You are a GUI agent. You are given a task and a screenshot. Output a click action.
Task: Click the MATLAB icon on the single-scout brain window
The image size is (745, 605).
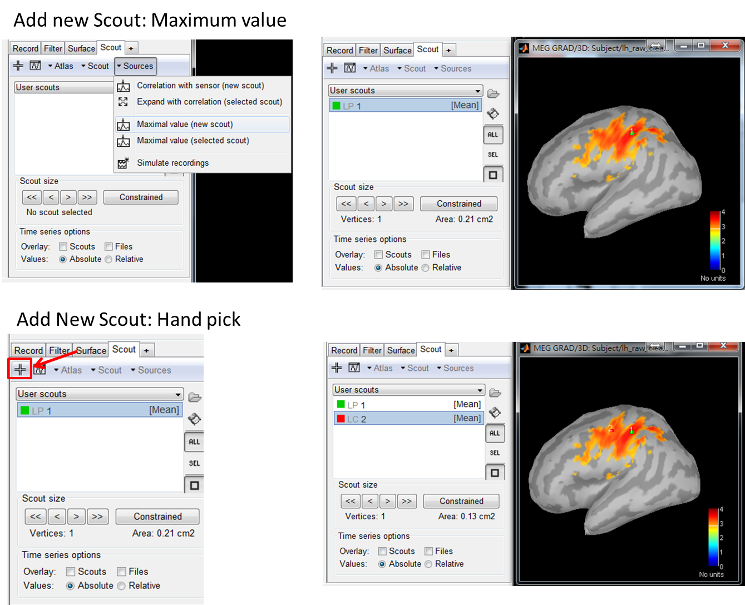524,48
